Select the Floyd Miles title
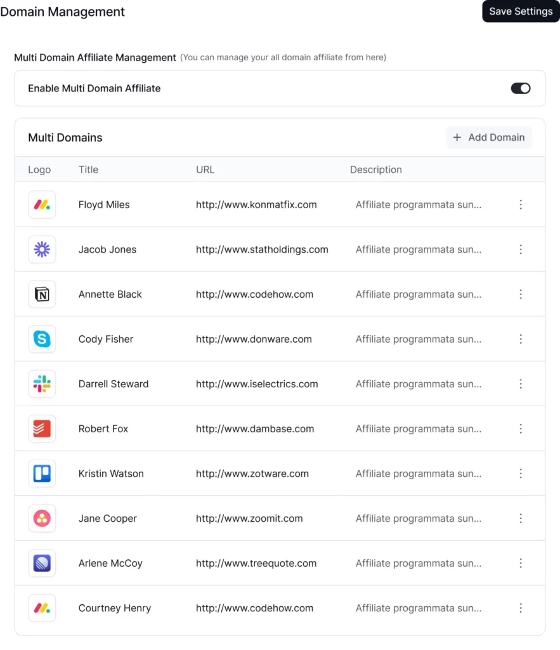 click(x=104, y=204)
